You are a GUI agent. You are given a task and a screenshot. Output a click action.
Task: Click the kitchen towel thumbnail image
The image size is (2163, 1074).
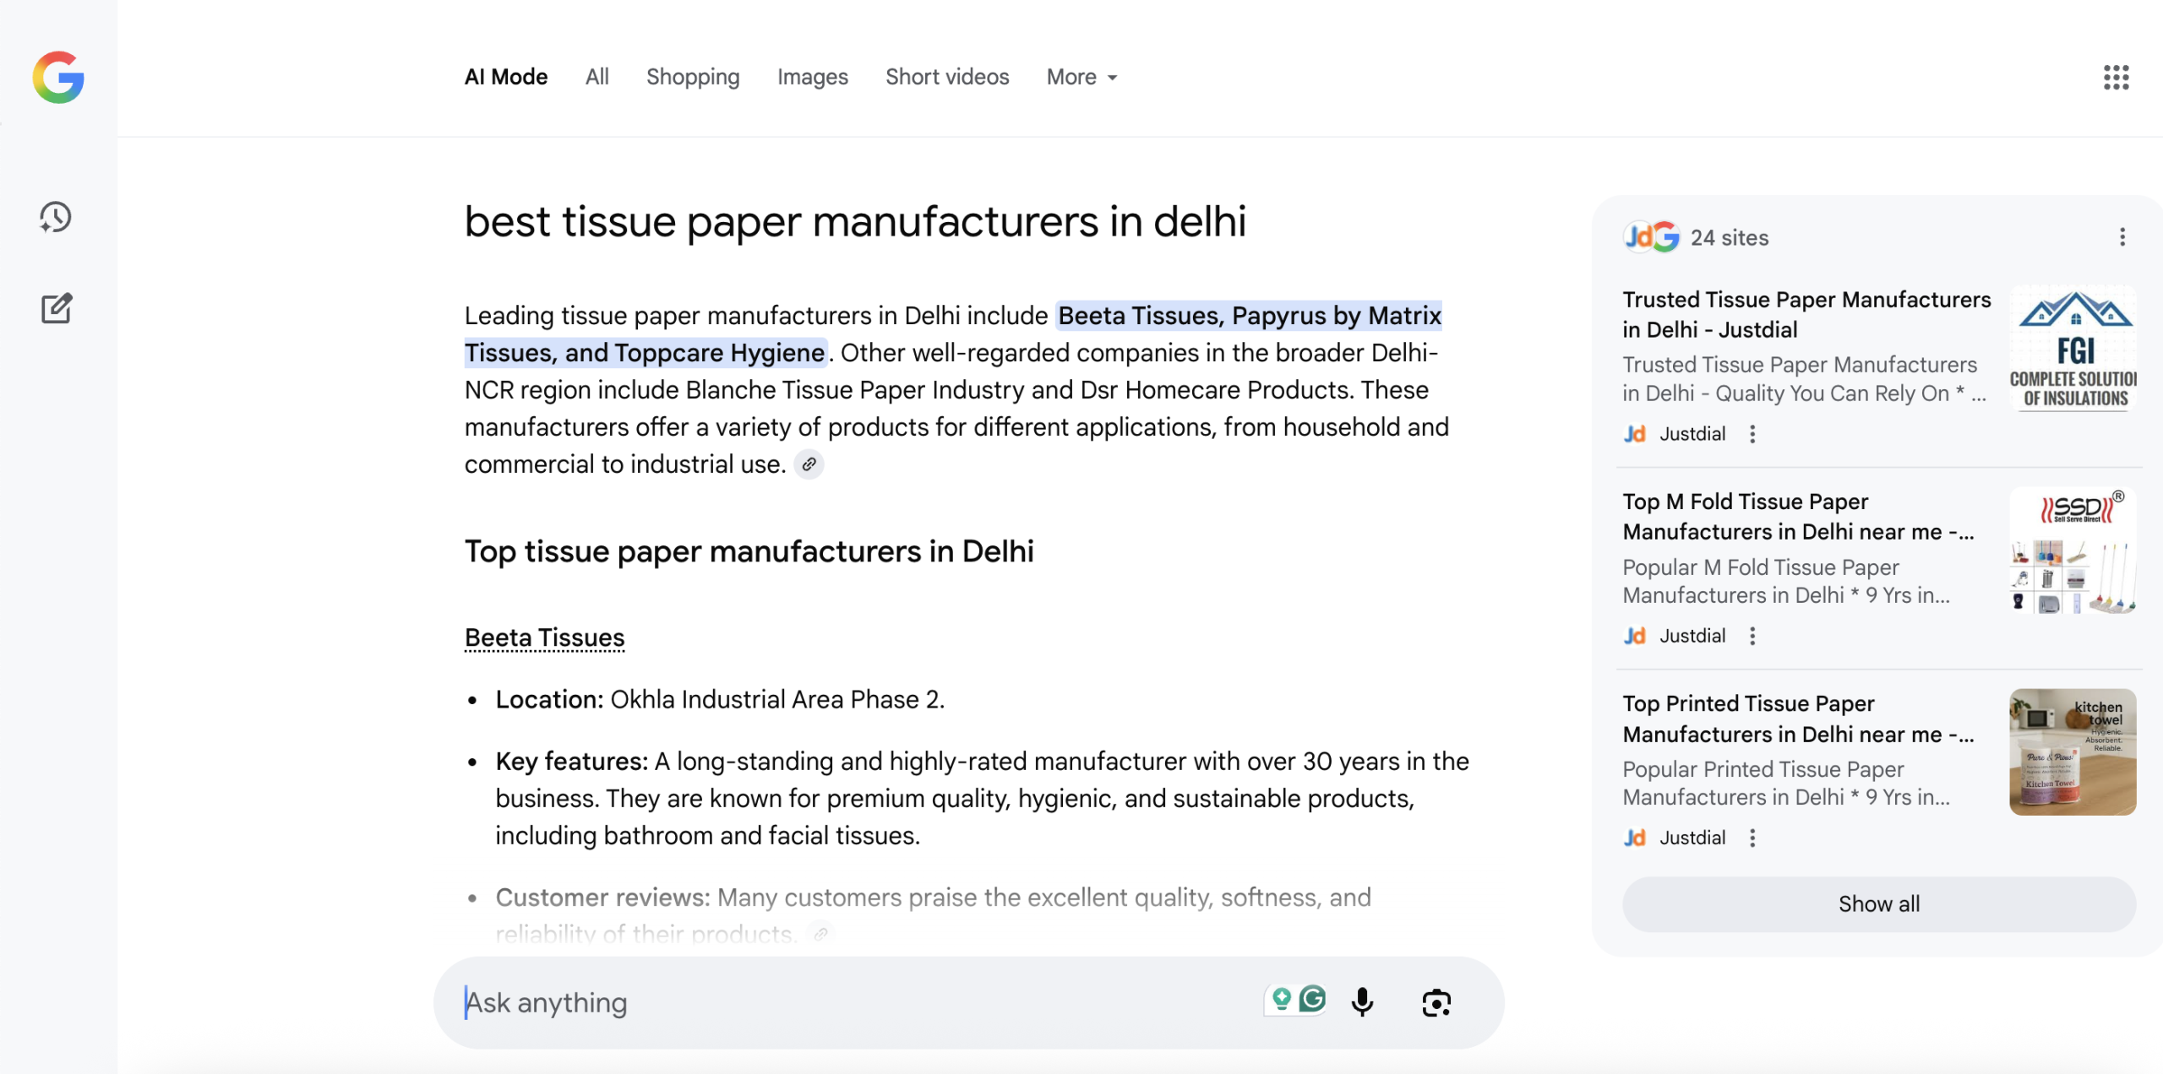click(2073, 752)
